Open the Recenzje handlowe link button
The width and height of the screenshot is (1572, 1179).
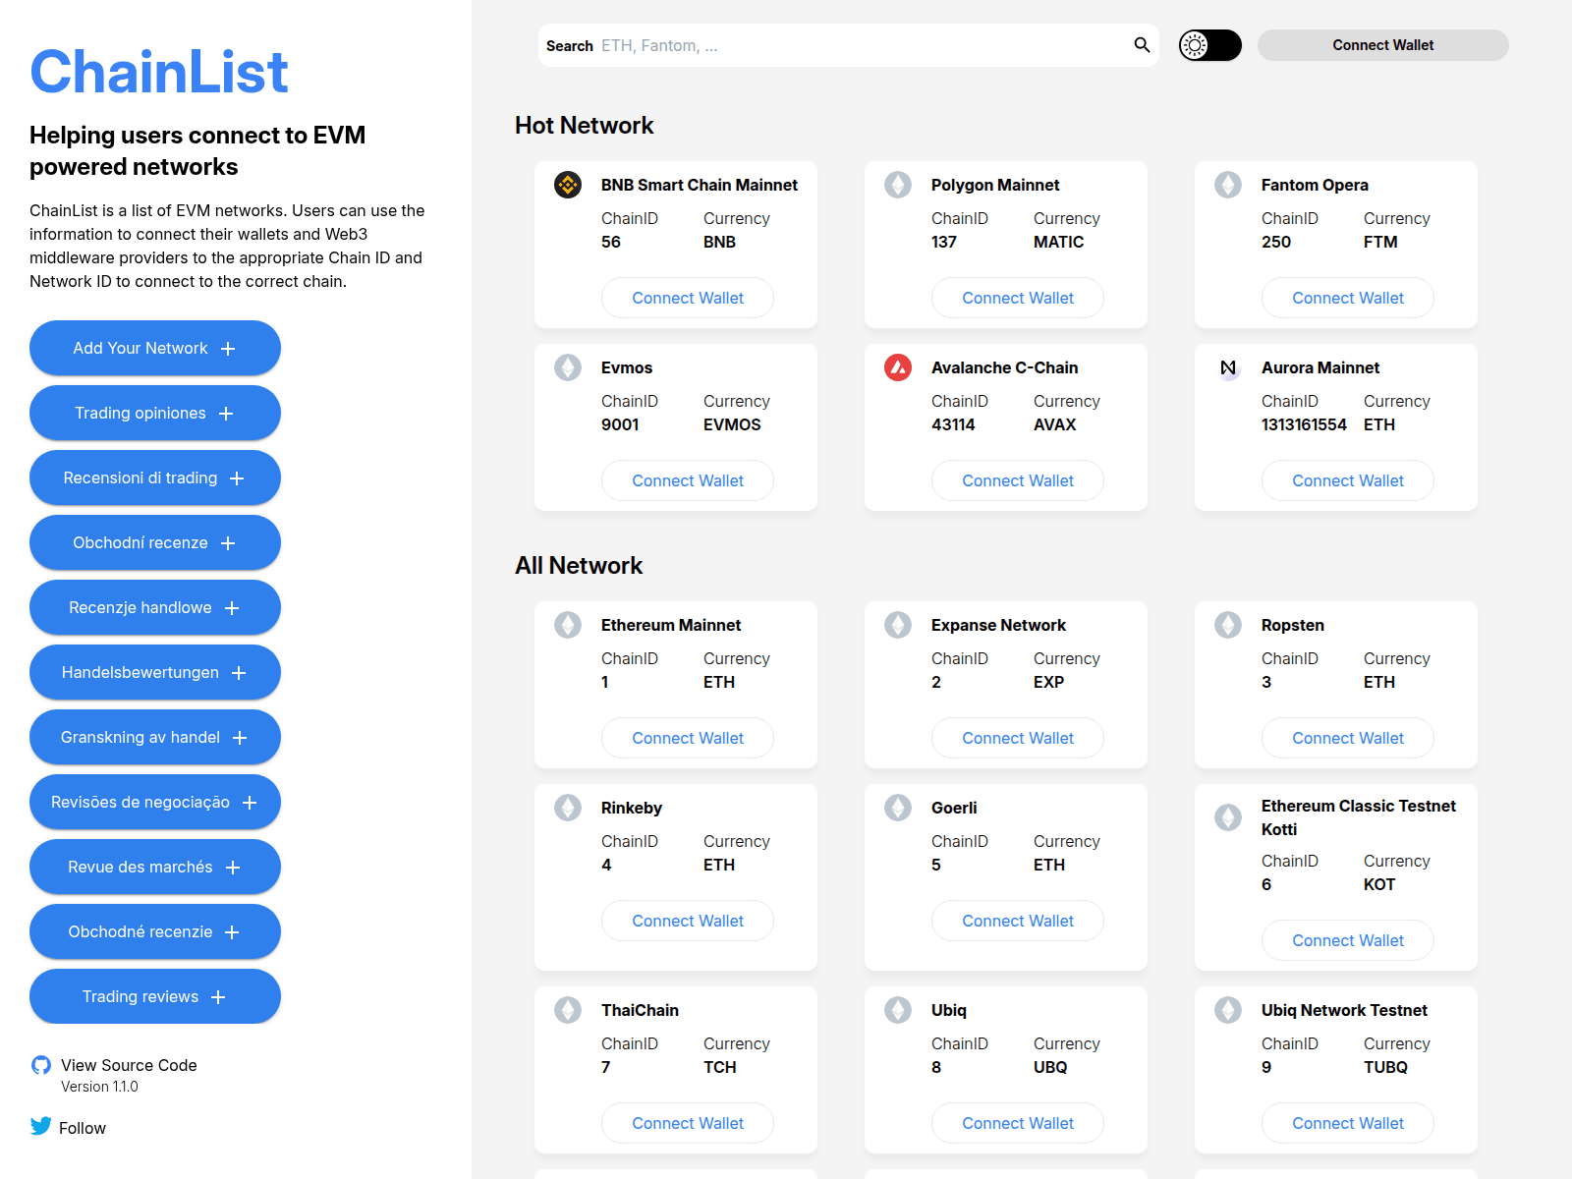click(x=155, y=607)
